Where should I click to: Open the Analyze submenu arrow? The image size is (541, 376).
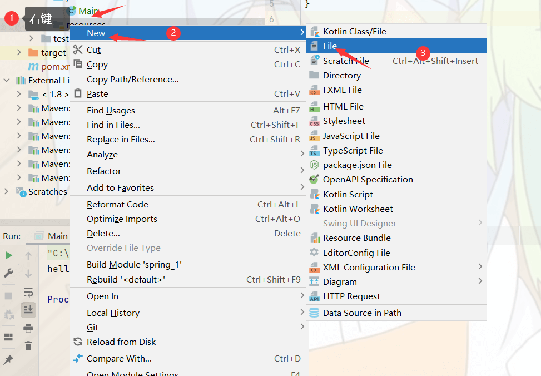pos(302,154)
